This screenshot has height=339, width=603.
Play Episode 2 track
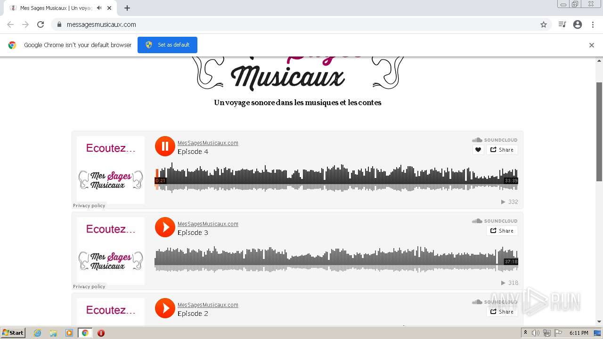point(165,308)
